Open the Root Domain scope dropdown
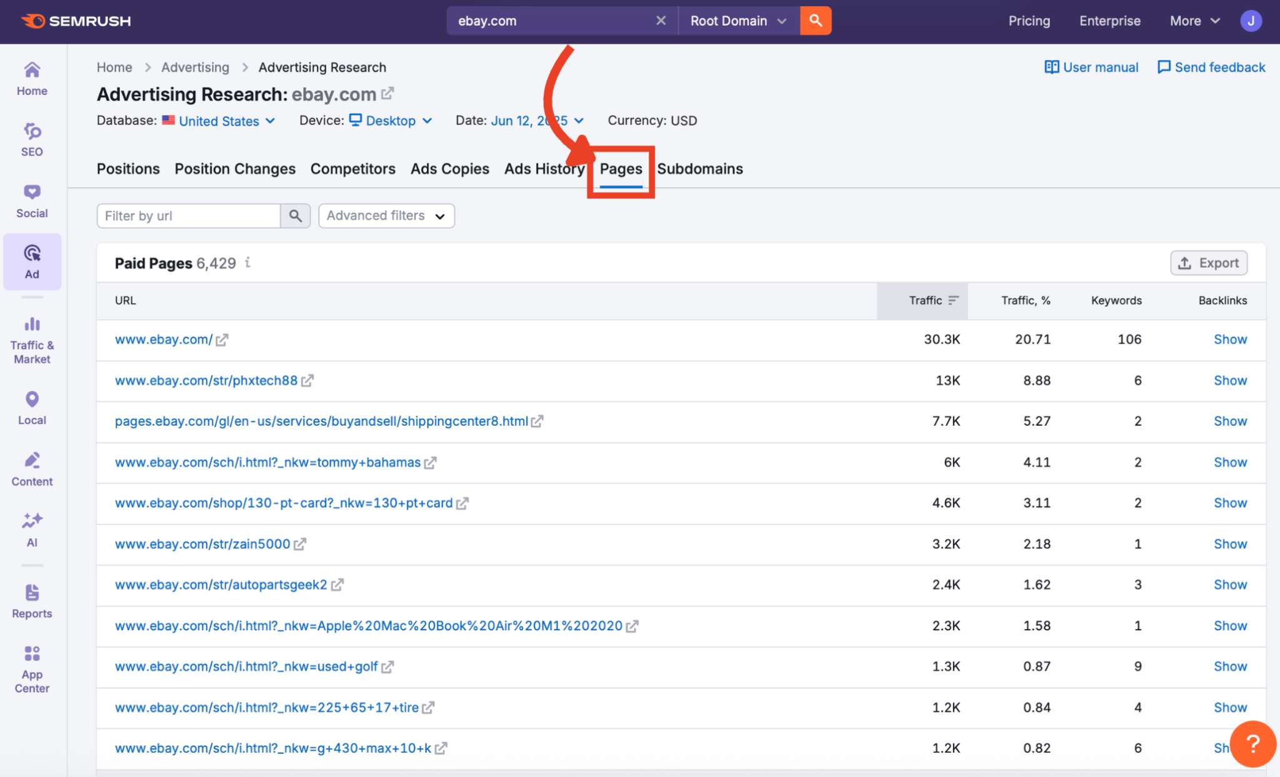This screenshot has width=1280, height=777. 737,20
